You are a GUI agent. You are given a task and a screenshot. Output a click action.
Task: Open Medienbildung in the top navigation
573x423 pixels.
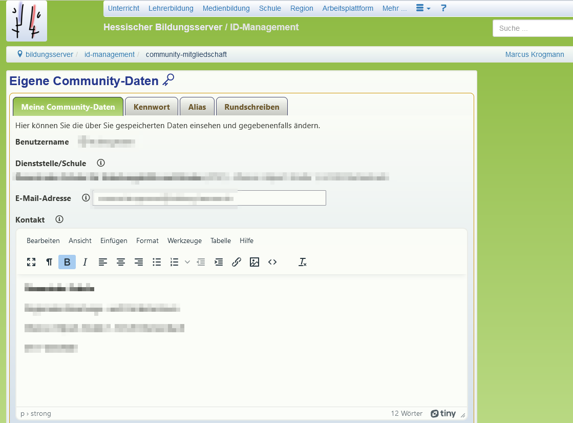(x=226, y=8)
